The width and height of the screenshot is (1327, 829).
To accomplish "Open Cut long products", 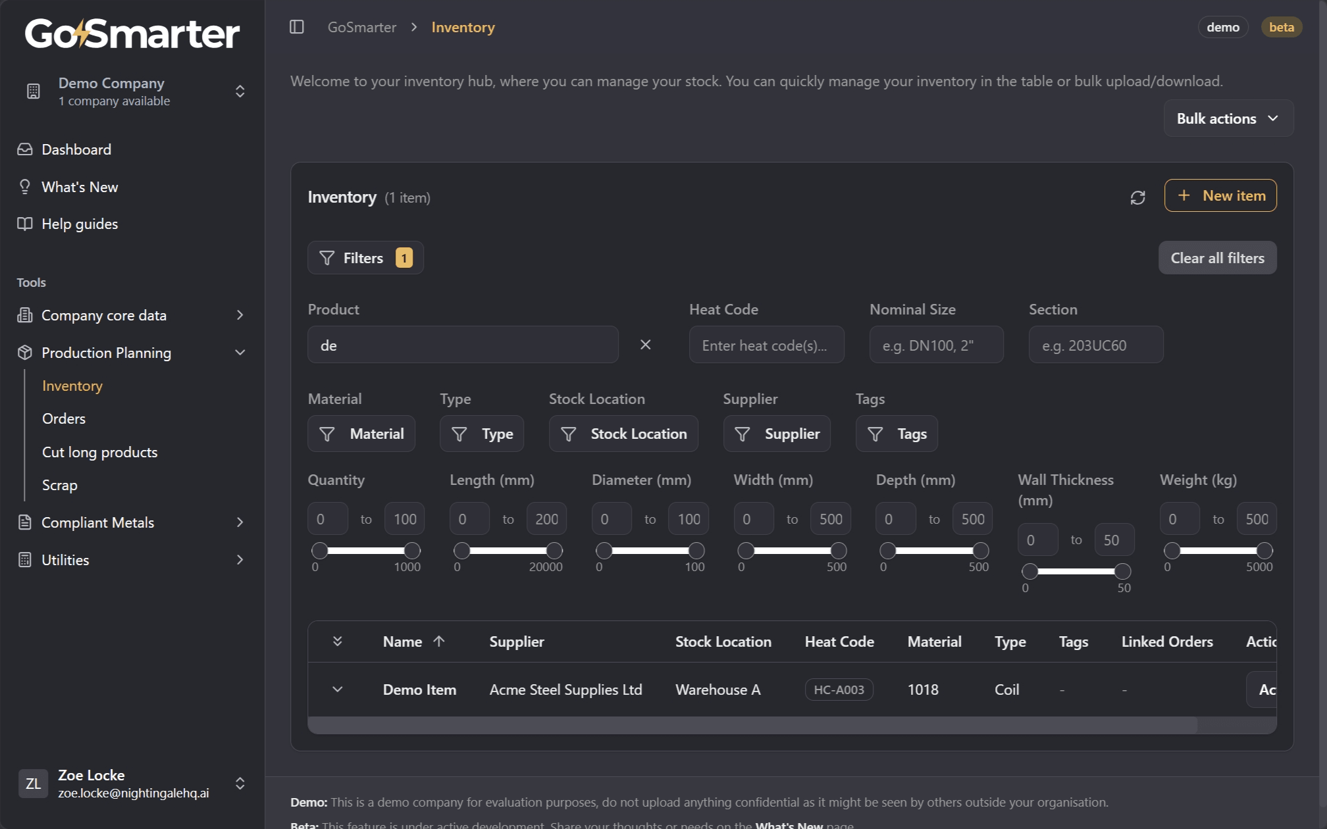I will click(x=100, y=452).
